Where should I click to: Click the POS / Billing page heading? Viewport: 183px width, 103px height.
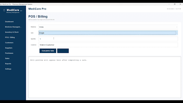pos(38,16)
